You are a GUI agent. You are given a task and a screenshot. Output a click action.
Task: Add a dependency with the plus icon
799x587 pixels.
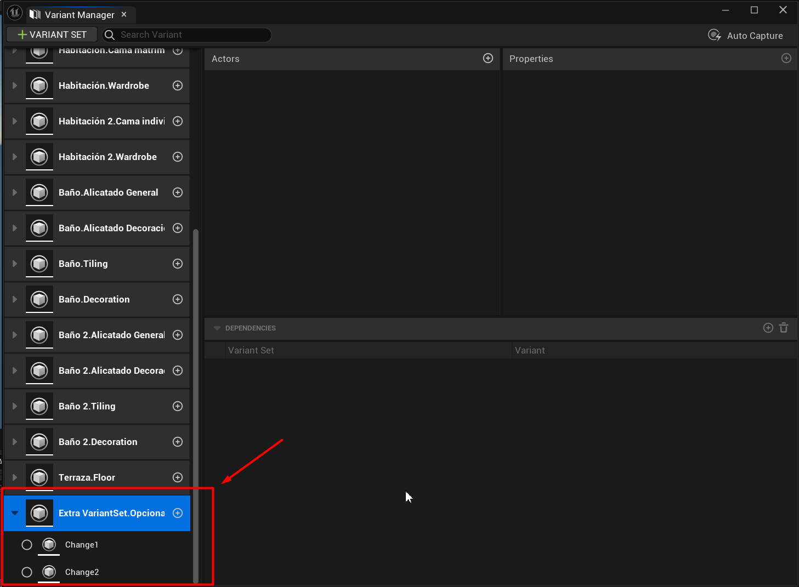[768, 328]
